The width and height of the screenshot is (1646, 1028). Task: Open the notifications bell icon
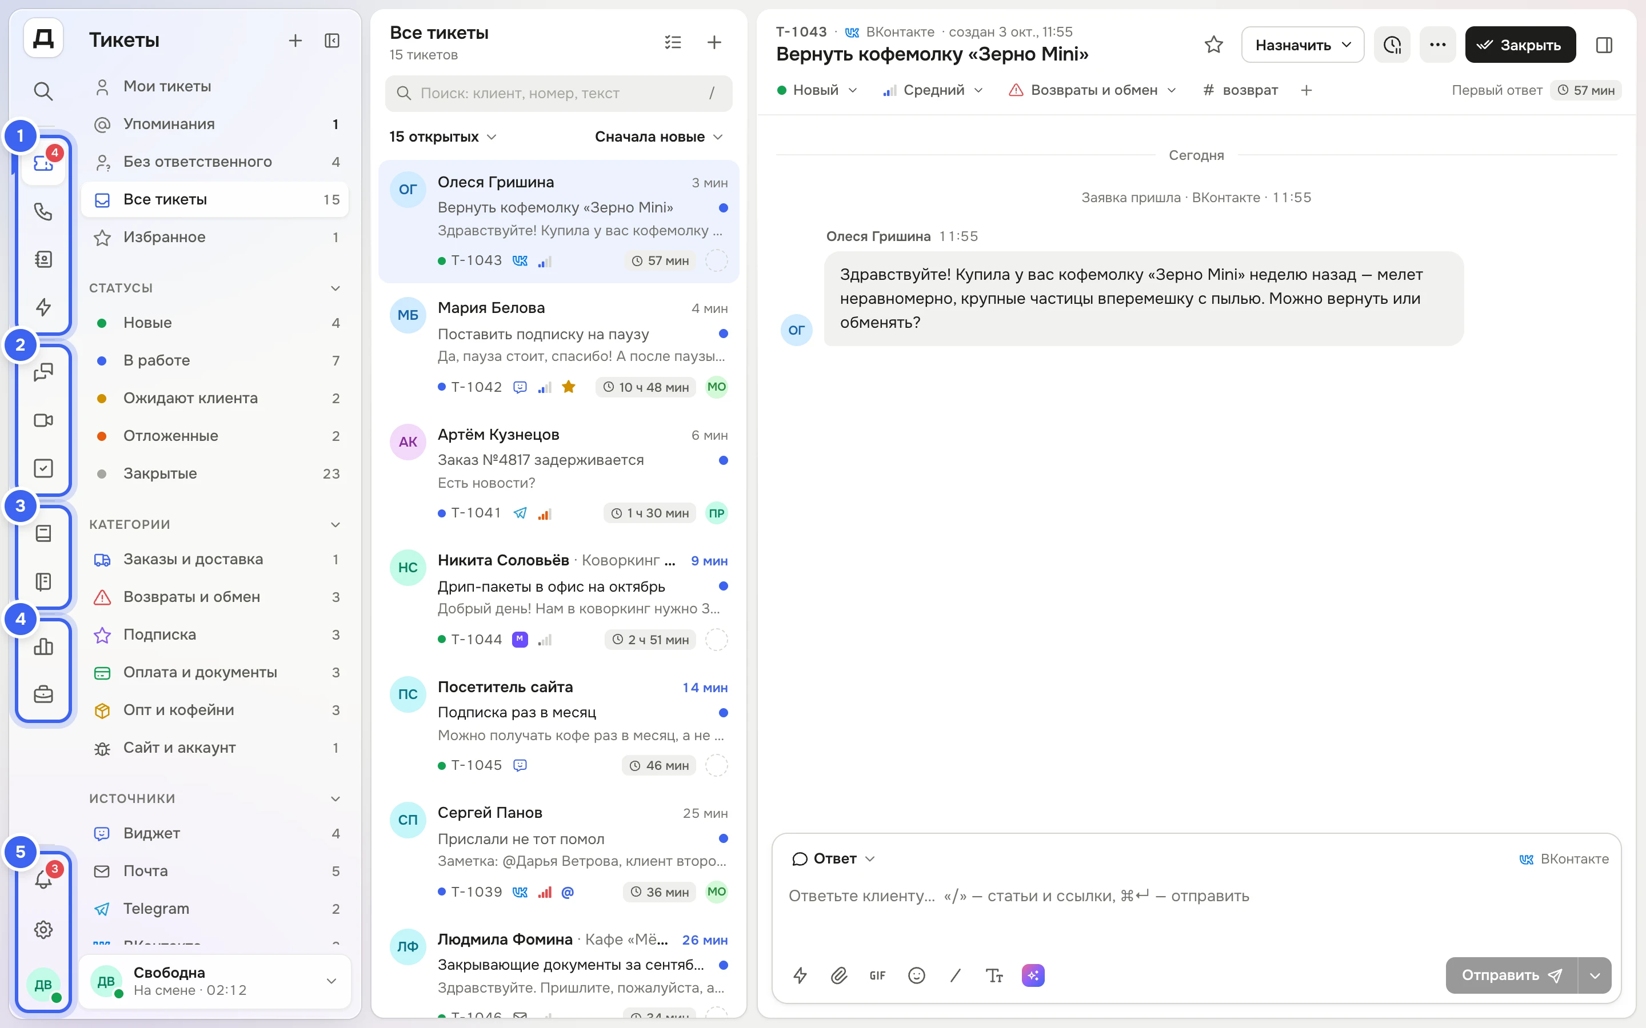pyautogui.click(x=43, y=880)
